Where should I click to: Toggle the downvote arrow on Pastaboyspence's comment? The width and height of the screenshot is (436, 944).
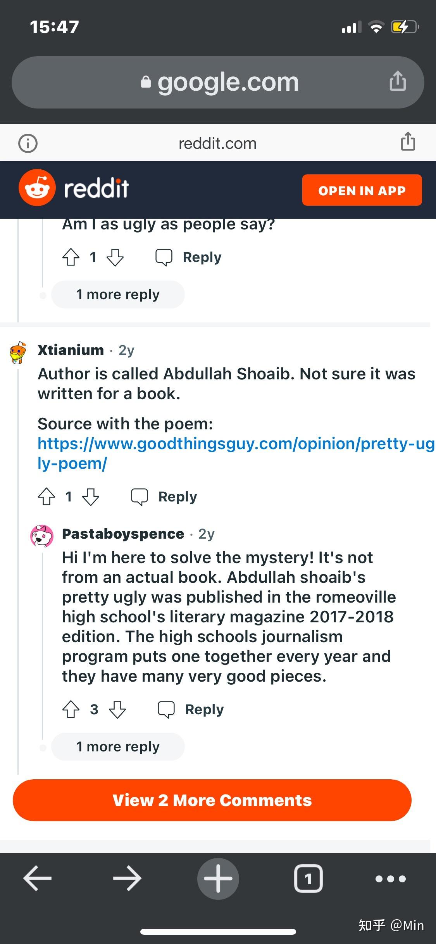point(118,709)
